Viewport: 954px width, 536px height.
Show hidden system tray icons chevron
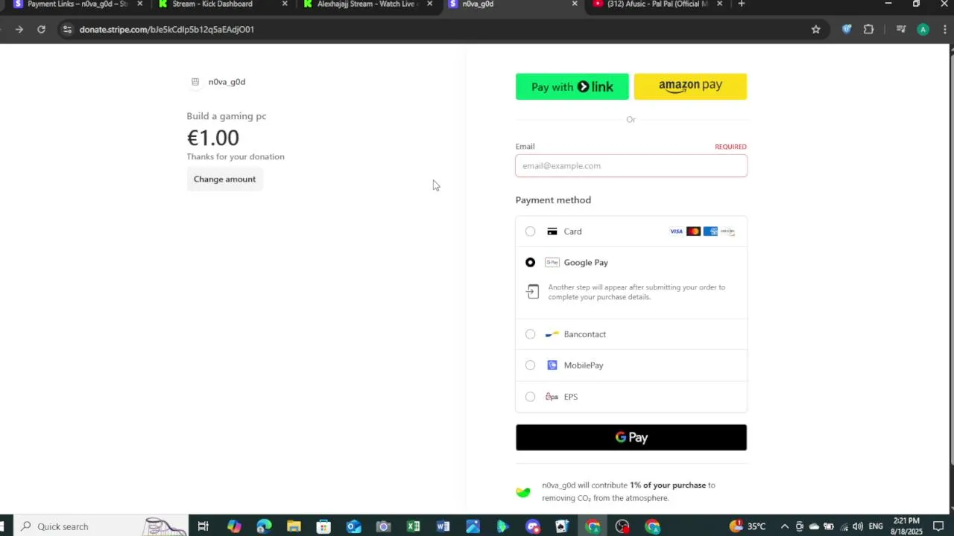[x=785, y=526]
